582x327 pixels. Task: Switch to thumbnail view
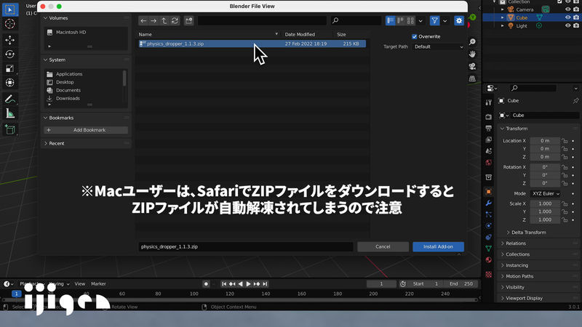(410, 21)
